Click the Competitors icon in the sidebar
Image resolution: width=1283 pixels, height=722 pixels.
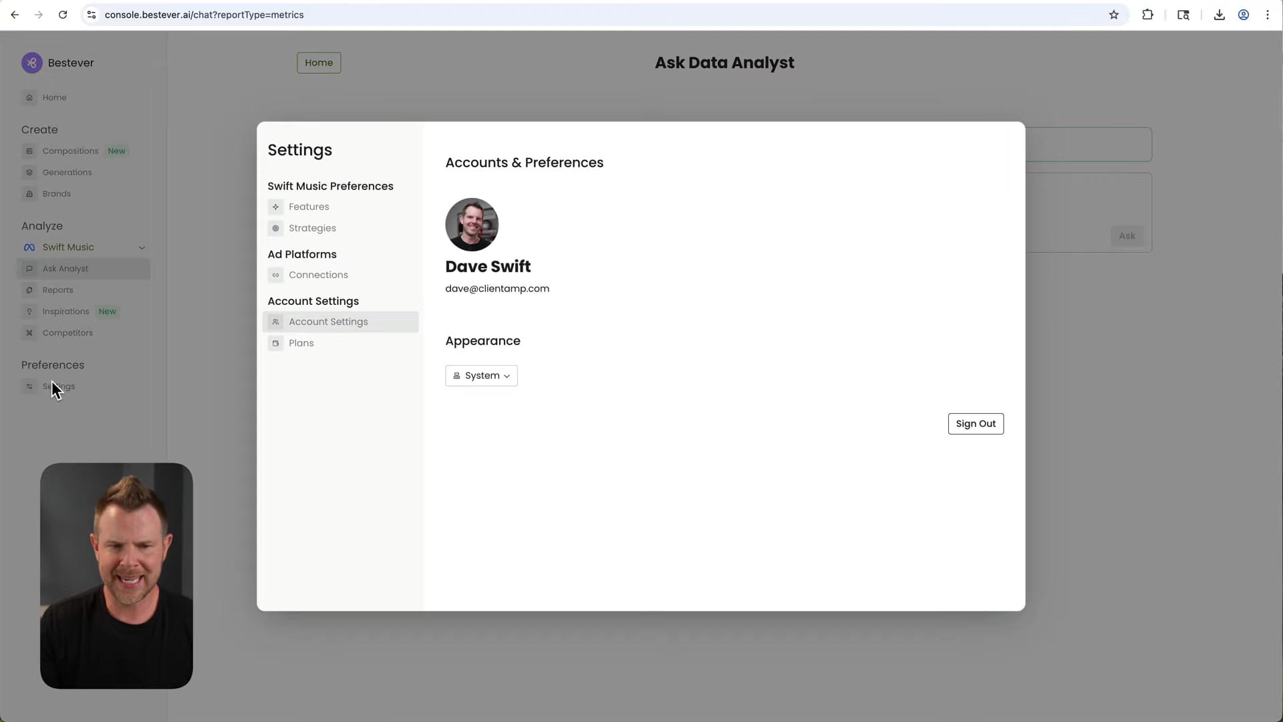[x=29, y=333]
